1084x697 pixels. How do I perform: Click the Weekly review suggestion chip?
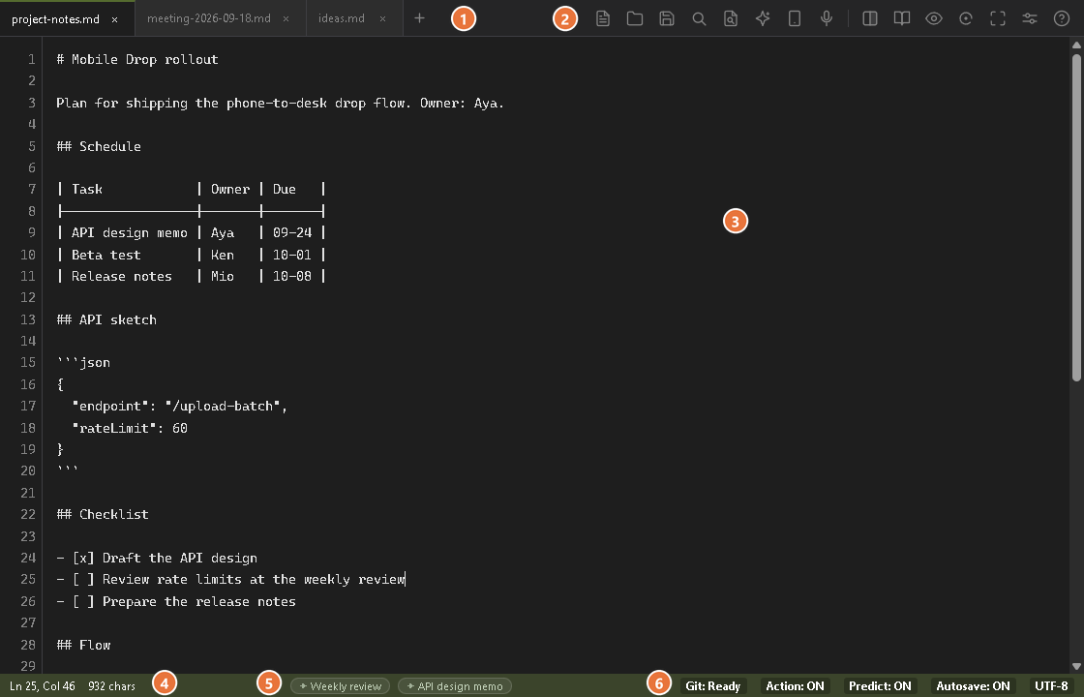(x=340, y=686)
